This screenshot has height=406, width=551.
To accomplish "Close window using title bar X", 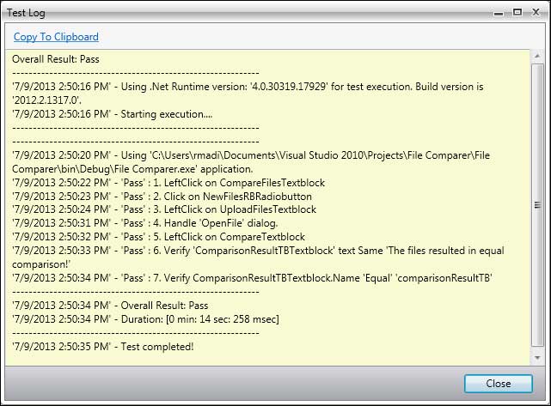I will point(535,12).
